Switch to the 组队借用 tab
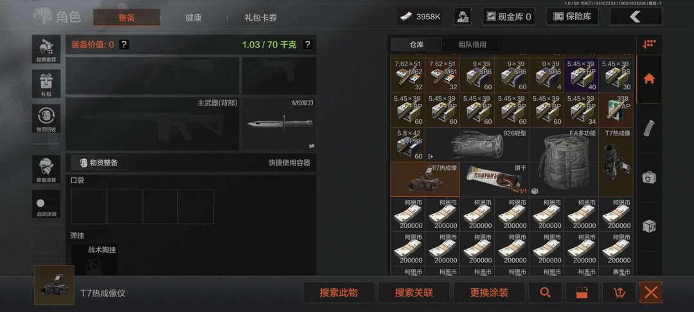The image size is (694, 312). pyautogui.click(x=472, y=44)
